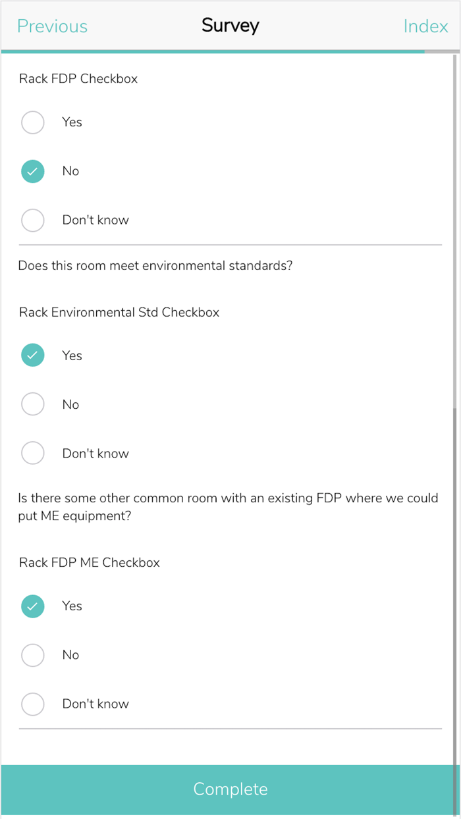The image size is (461, 819).
Task: Click the common room FDP question text
Action: 229,506
